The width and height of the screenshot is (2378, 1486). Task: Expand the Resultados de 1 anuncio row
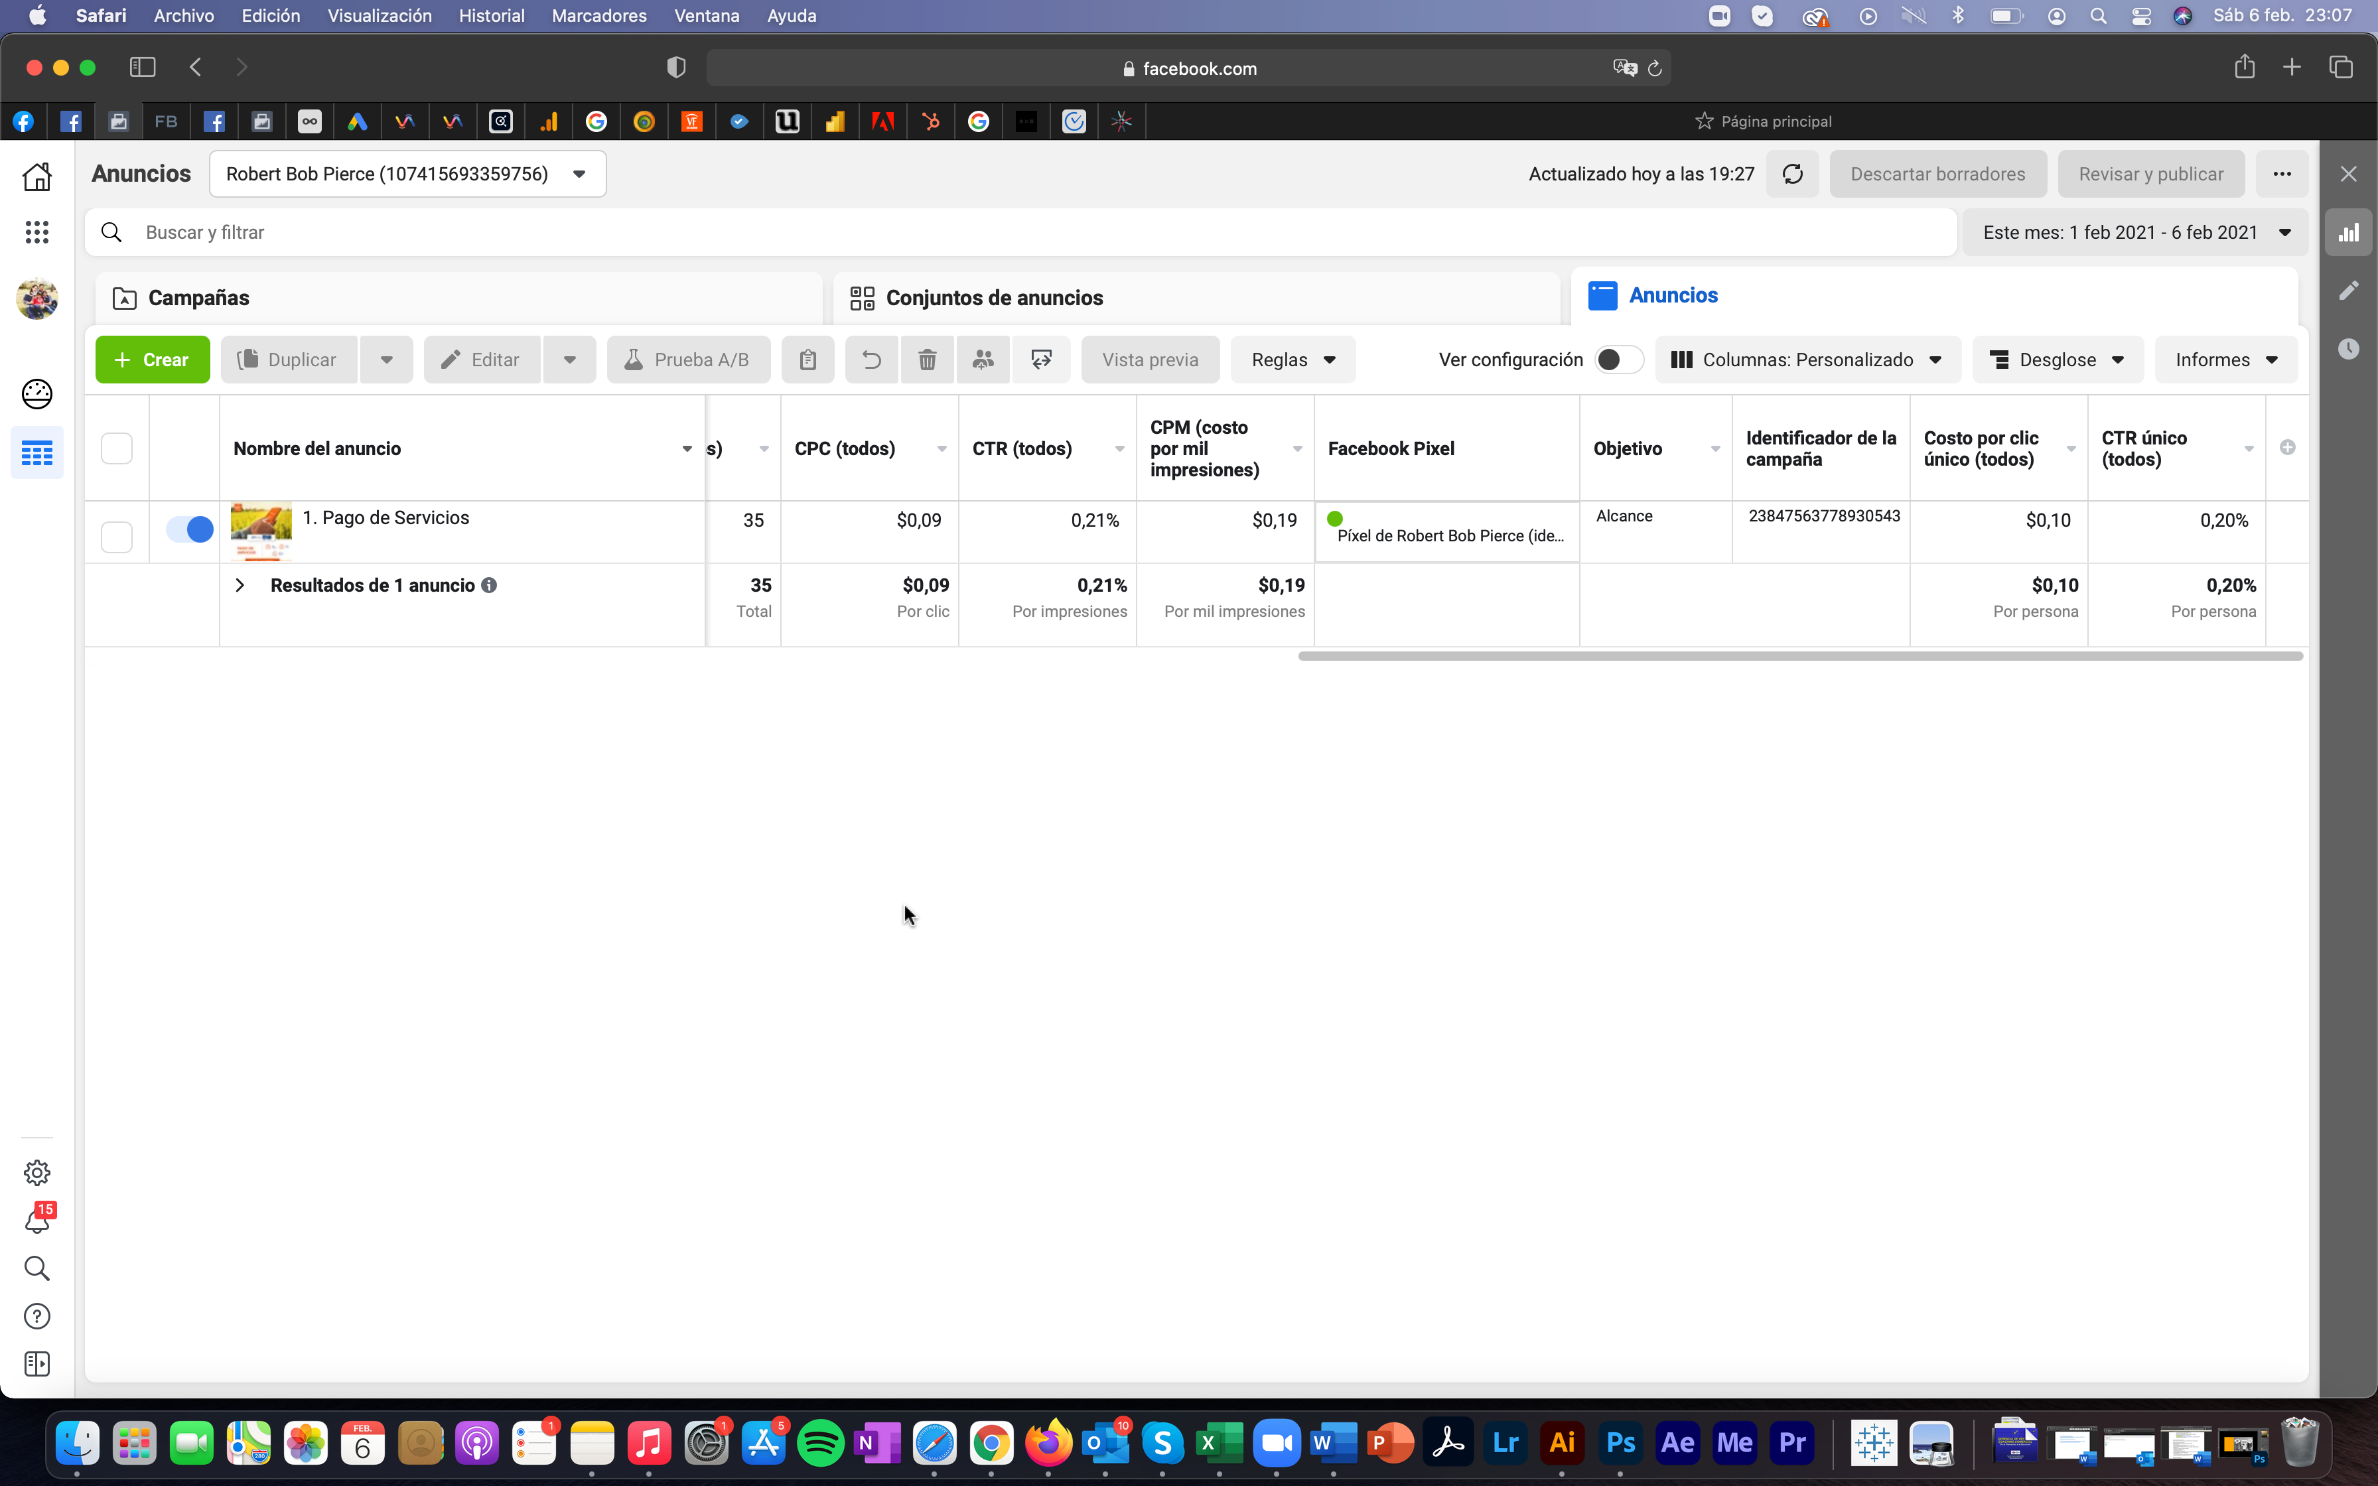pyautogui.click(x=240, y=584)
